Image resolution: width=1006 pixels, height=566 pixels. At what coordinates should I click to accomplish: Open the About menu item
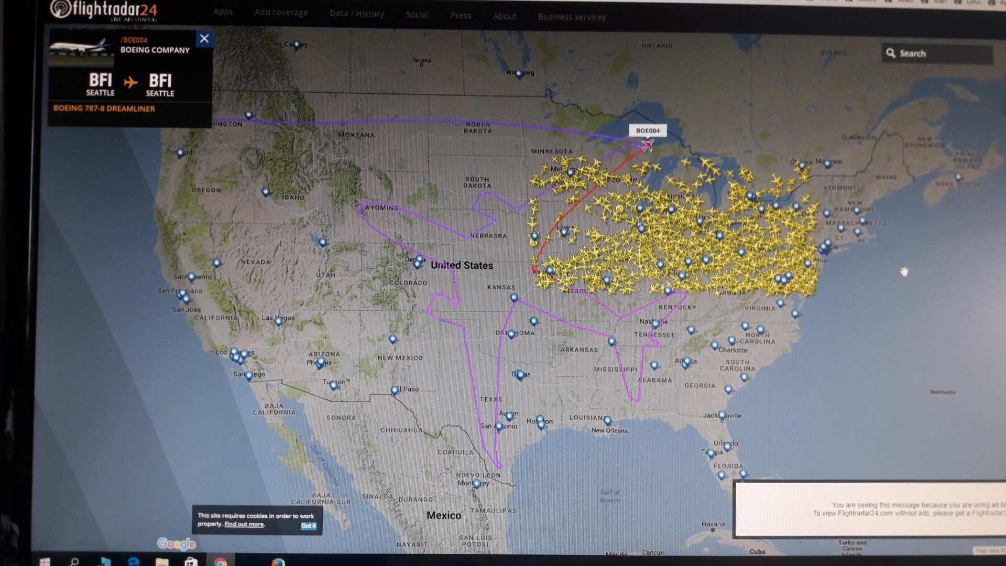point(505,16)
